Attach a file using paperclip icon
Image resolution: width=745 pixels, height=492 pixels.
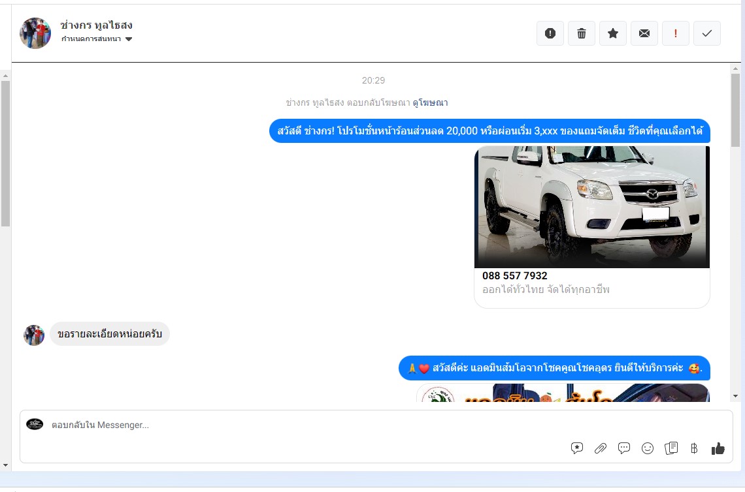coord(600,448)
